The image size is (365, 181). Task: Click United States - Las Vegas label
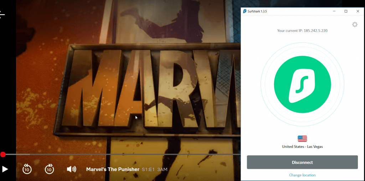[x=302, y=147]
